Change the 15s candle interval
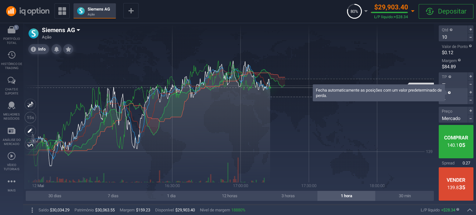 click(30, 118)
